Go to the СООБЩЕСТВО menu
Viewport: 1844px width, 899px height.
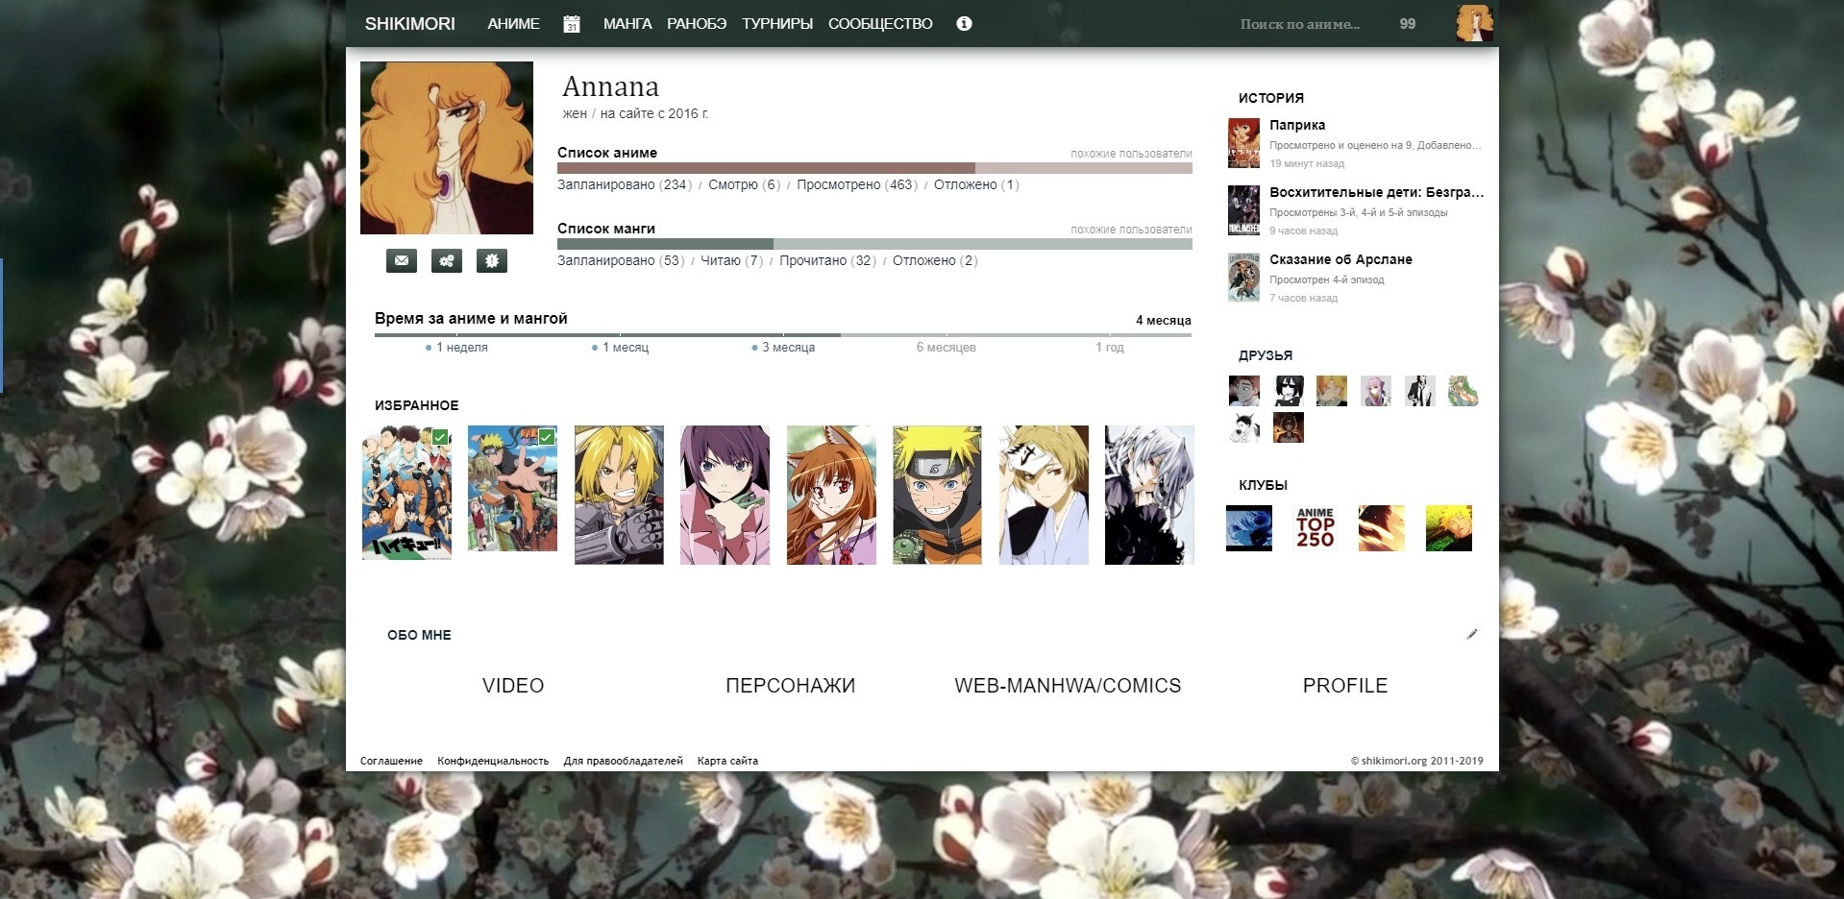880,24
